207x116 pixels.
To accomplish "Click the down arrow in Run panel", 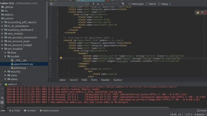I will pyautogui.click(x=2, y=94).
